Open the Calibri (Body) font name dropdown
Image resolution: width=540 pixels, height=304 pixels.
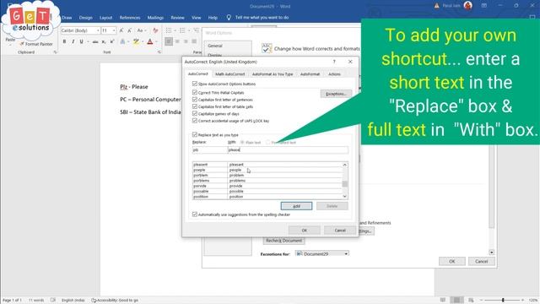point(98,30)
